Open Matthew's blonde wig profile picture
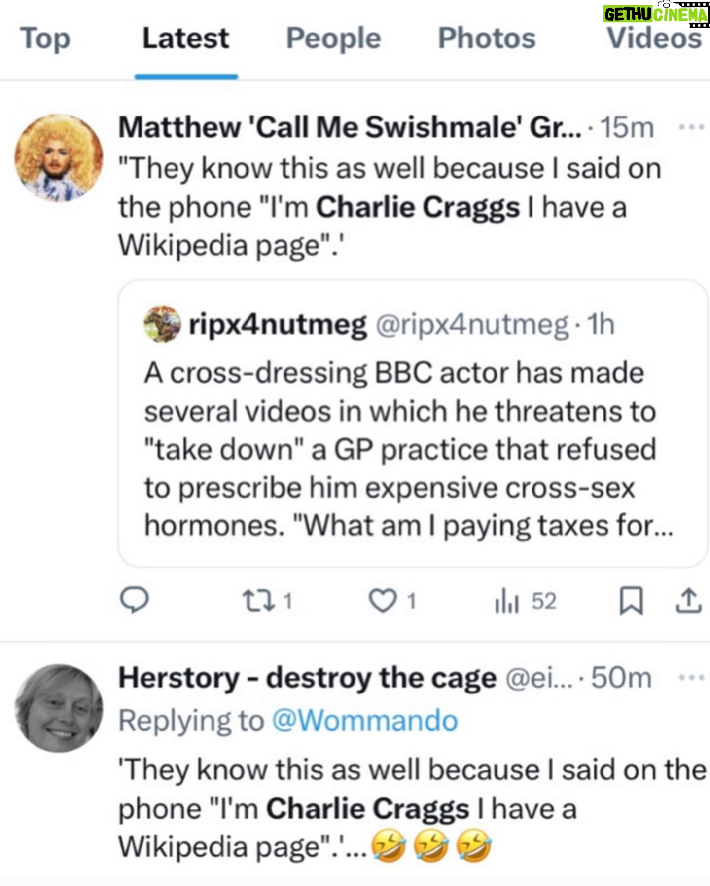710x886 pixels. [58, 158]
